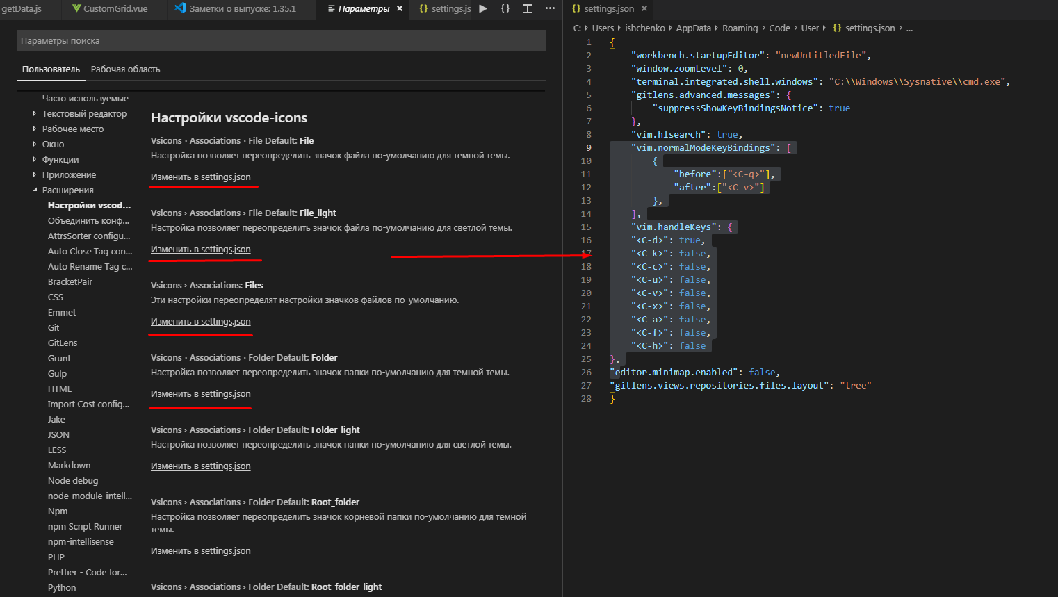Image resolution: width=1058 pixels, height=597 pixels.
Task: Open Node debug settings section
Action: tap(72, 480)
